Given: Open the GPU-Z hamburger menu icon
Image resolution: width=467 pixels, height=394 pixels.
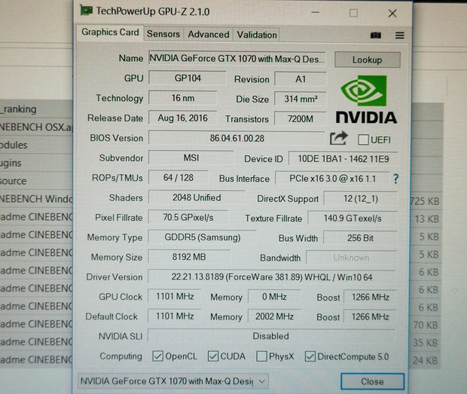Looking at the screenshot, I should [x=400, y=35].
